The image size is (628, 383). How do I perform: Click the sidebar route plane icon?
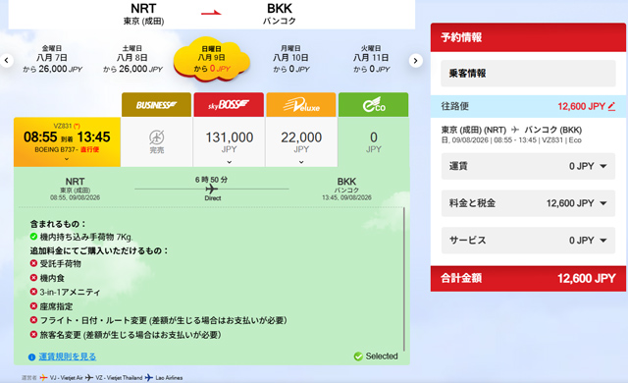point(515,130)
